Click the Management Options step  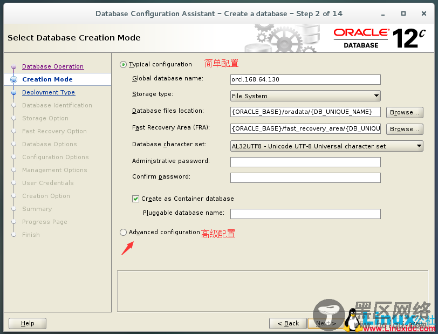click(x=54, y=170)
